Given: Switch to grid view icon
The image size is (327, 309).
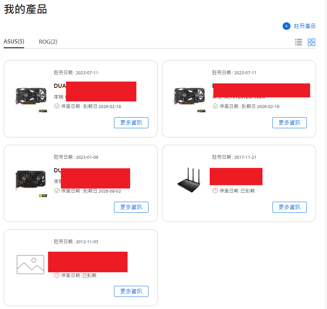Looking at the screenshot, I should [311, 42].
